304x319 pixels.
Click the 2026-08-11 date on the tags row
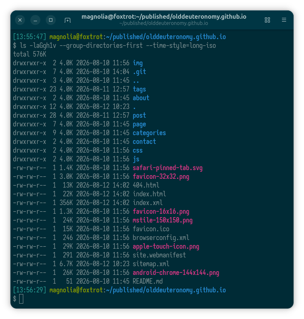tap(93, 89)
